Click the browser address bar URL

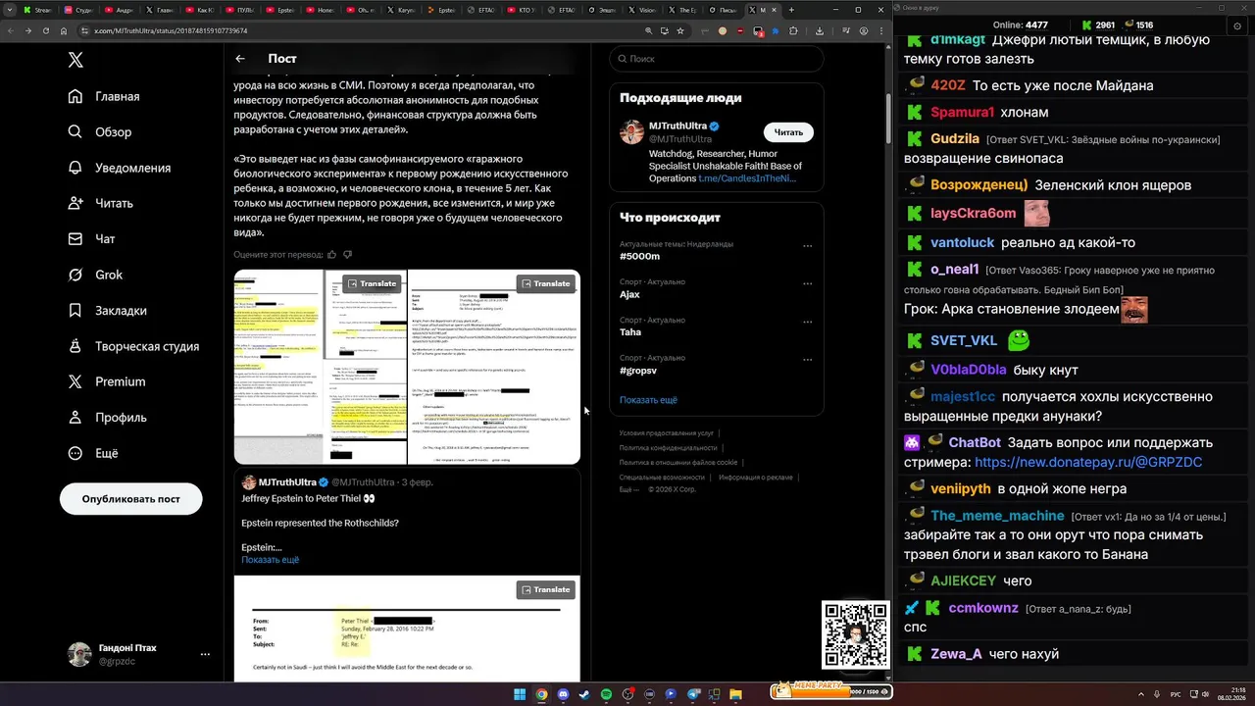pyautogui.click(x=171, y=30)
